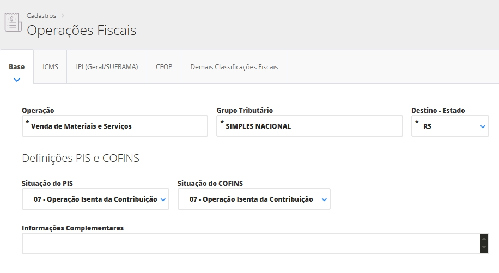
Task: Click the Definições PIS e COFINS heading
Action: click(x=81, y=159)
